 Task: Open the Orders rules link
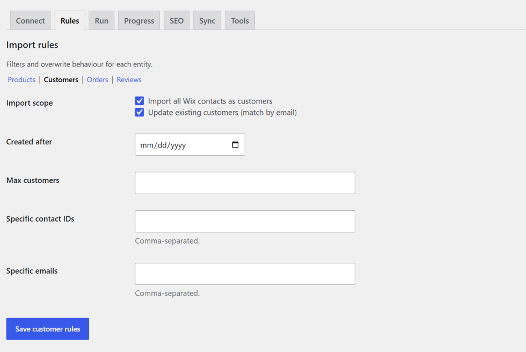[97, 79]
